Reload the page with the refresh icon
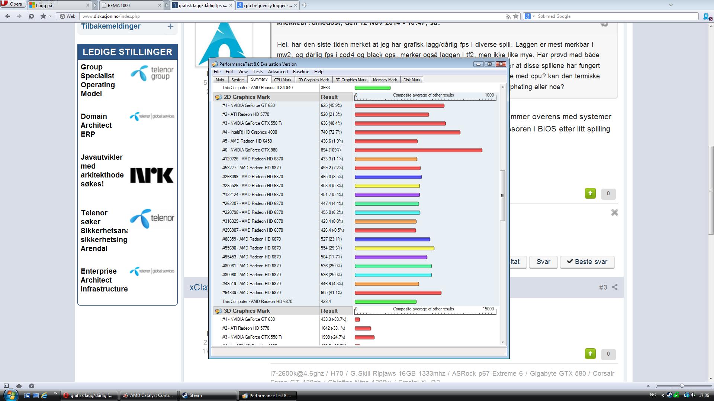 [x=31, y=16]
